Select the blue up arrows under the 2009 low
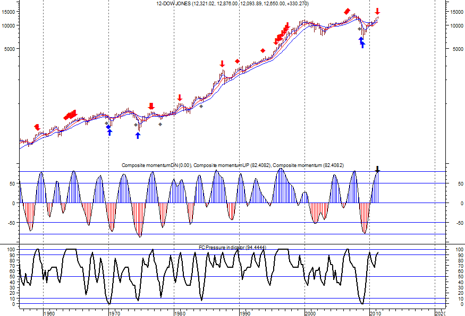 click(x=362, y=42)
